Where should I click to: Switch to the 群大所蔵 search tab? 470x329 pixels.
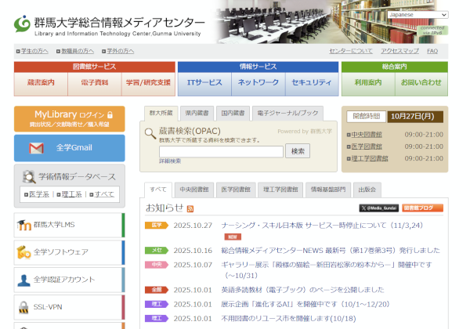[x=161, y=114]
